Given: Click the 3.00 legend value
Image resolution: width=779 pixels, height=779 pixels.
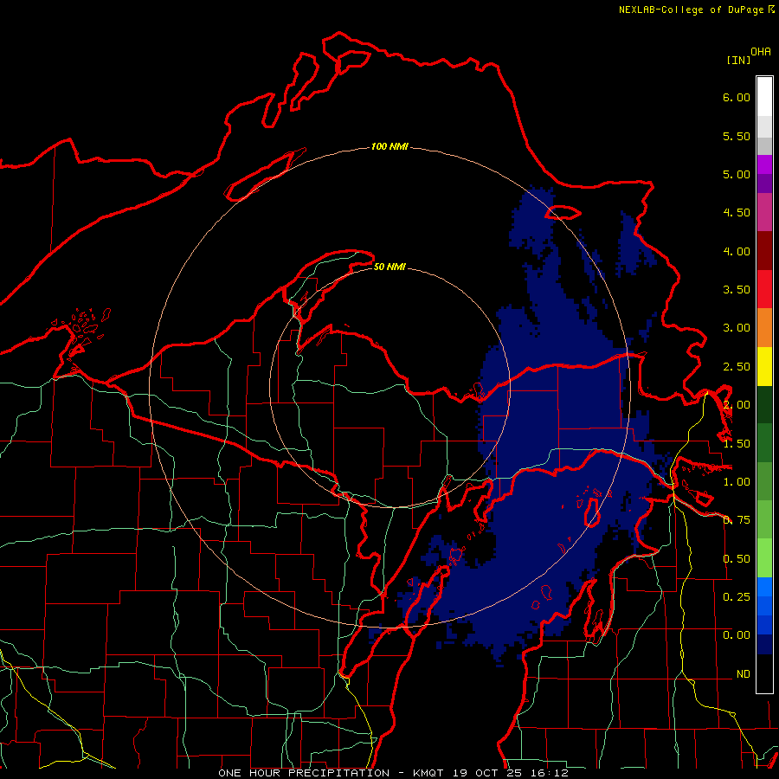Looking at the screenshot, I should point(737,328).
